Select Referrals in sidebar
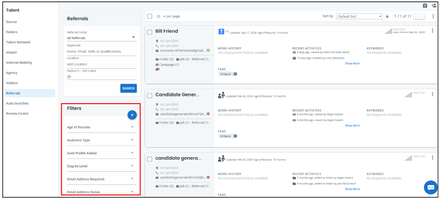 tap(29, 93)
